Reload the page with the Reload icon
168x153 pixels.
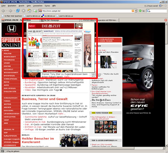[x=18, y=11]
